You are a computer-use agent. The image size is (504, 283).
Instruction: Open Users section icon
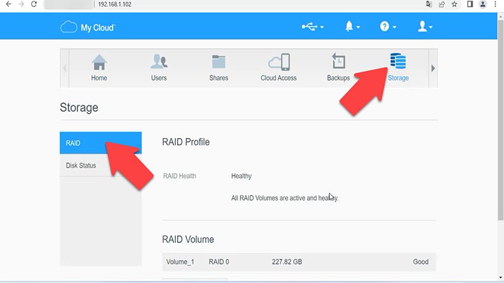pos(159,61)
